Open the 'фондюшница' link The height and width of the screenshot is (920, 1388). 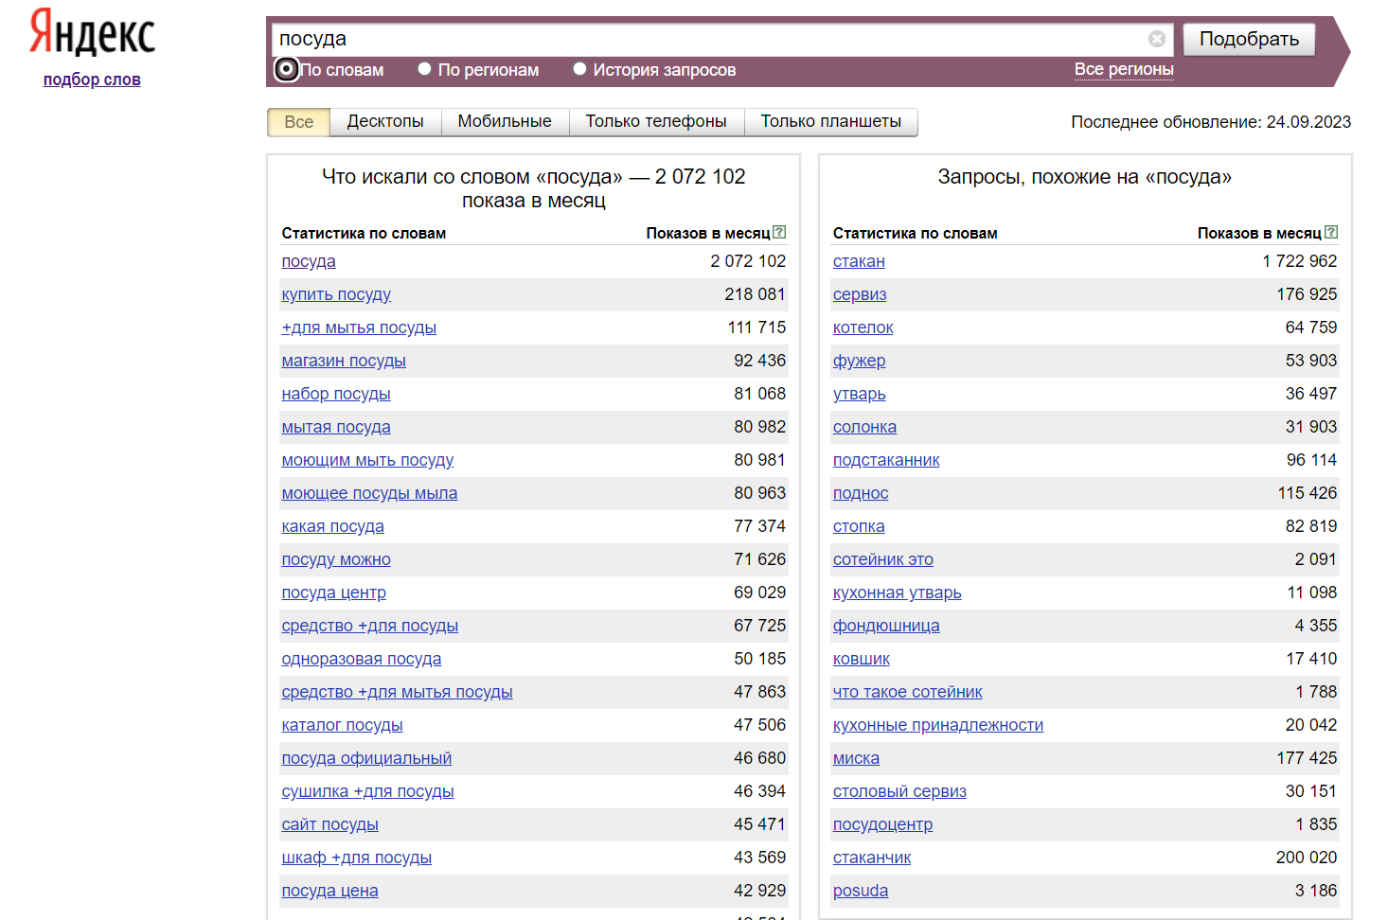point(886,626)
